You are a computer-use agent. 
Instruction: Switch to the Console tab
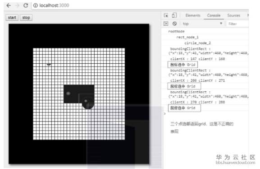coord(214,15)
